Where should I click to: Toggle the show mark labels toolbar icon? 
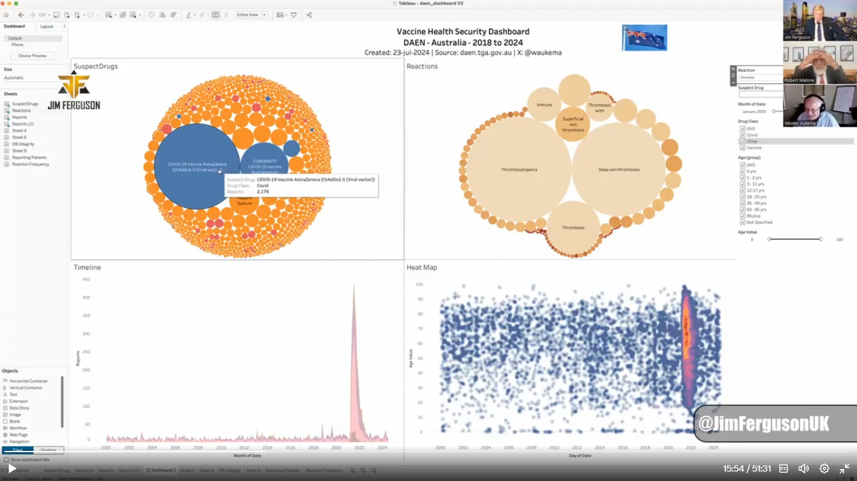click(215, 14)
